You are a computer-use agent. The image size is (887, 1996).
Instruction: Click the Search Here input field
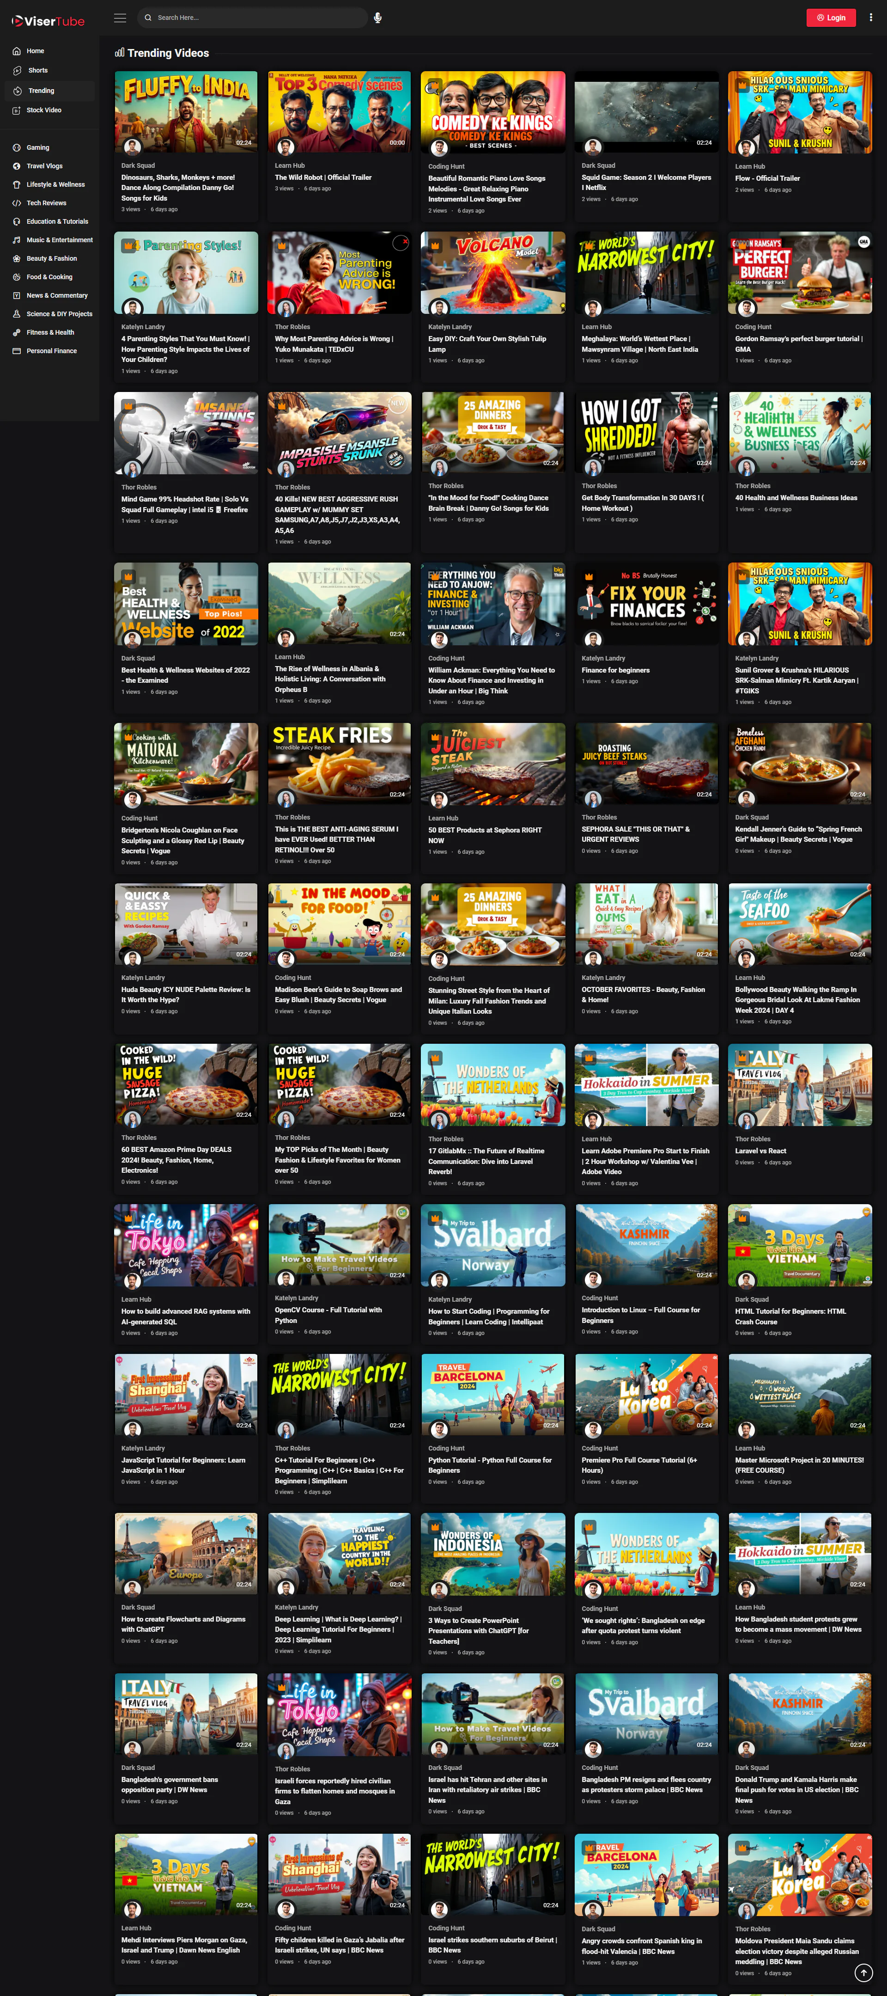pos(255,18)
